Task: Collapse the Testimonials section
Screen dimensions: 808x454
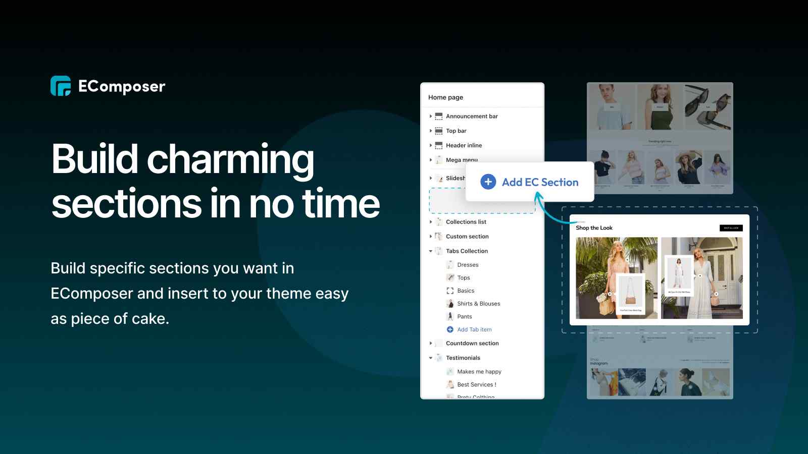Action: point(431,358)
